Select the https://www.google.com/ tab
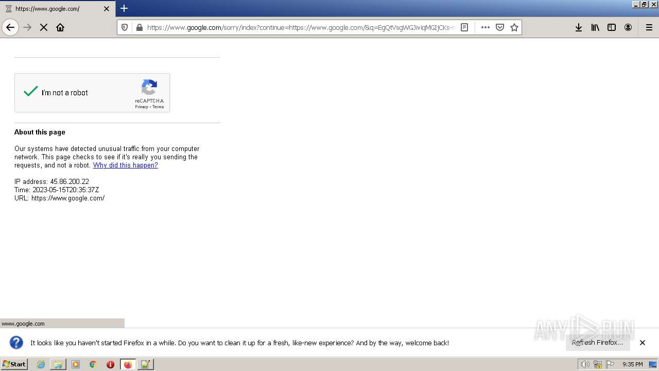 (58, 9)
